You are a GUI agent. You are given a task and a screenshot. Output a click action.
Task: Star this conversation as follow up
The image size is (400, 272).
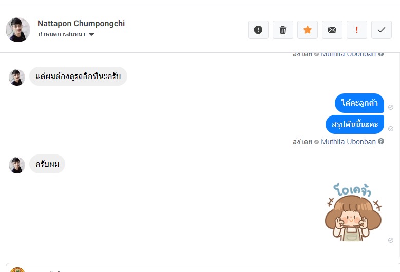tap(308, 30)
